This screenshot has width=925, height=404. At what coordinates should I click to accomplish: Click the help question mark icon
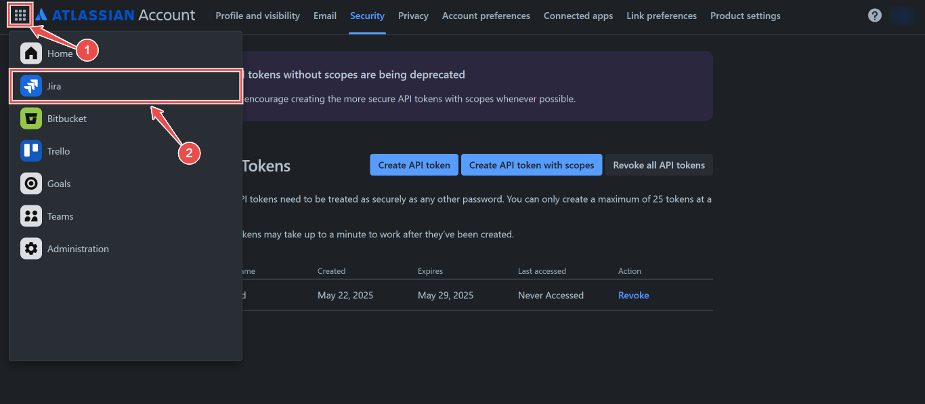pyautogui.click(x=874, y=14)
